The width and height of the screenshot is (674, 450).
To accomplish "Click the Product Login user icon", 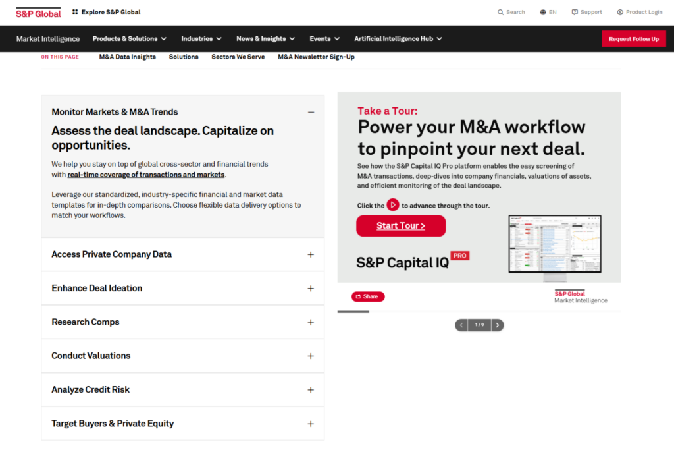I will [620, 12].
